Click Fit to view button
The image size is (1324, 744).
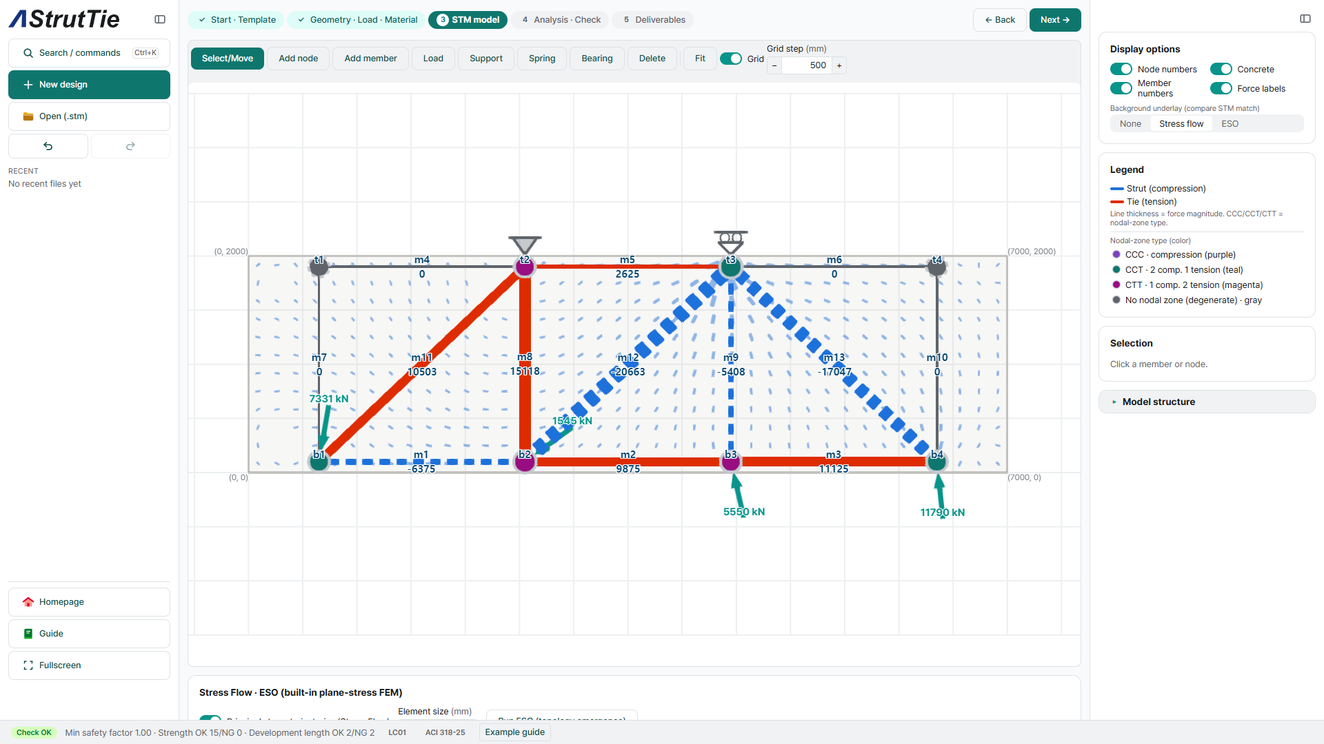coord(700,59)
